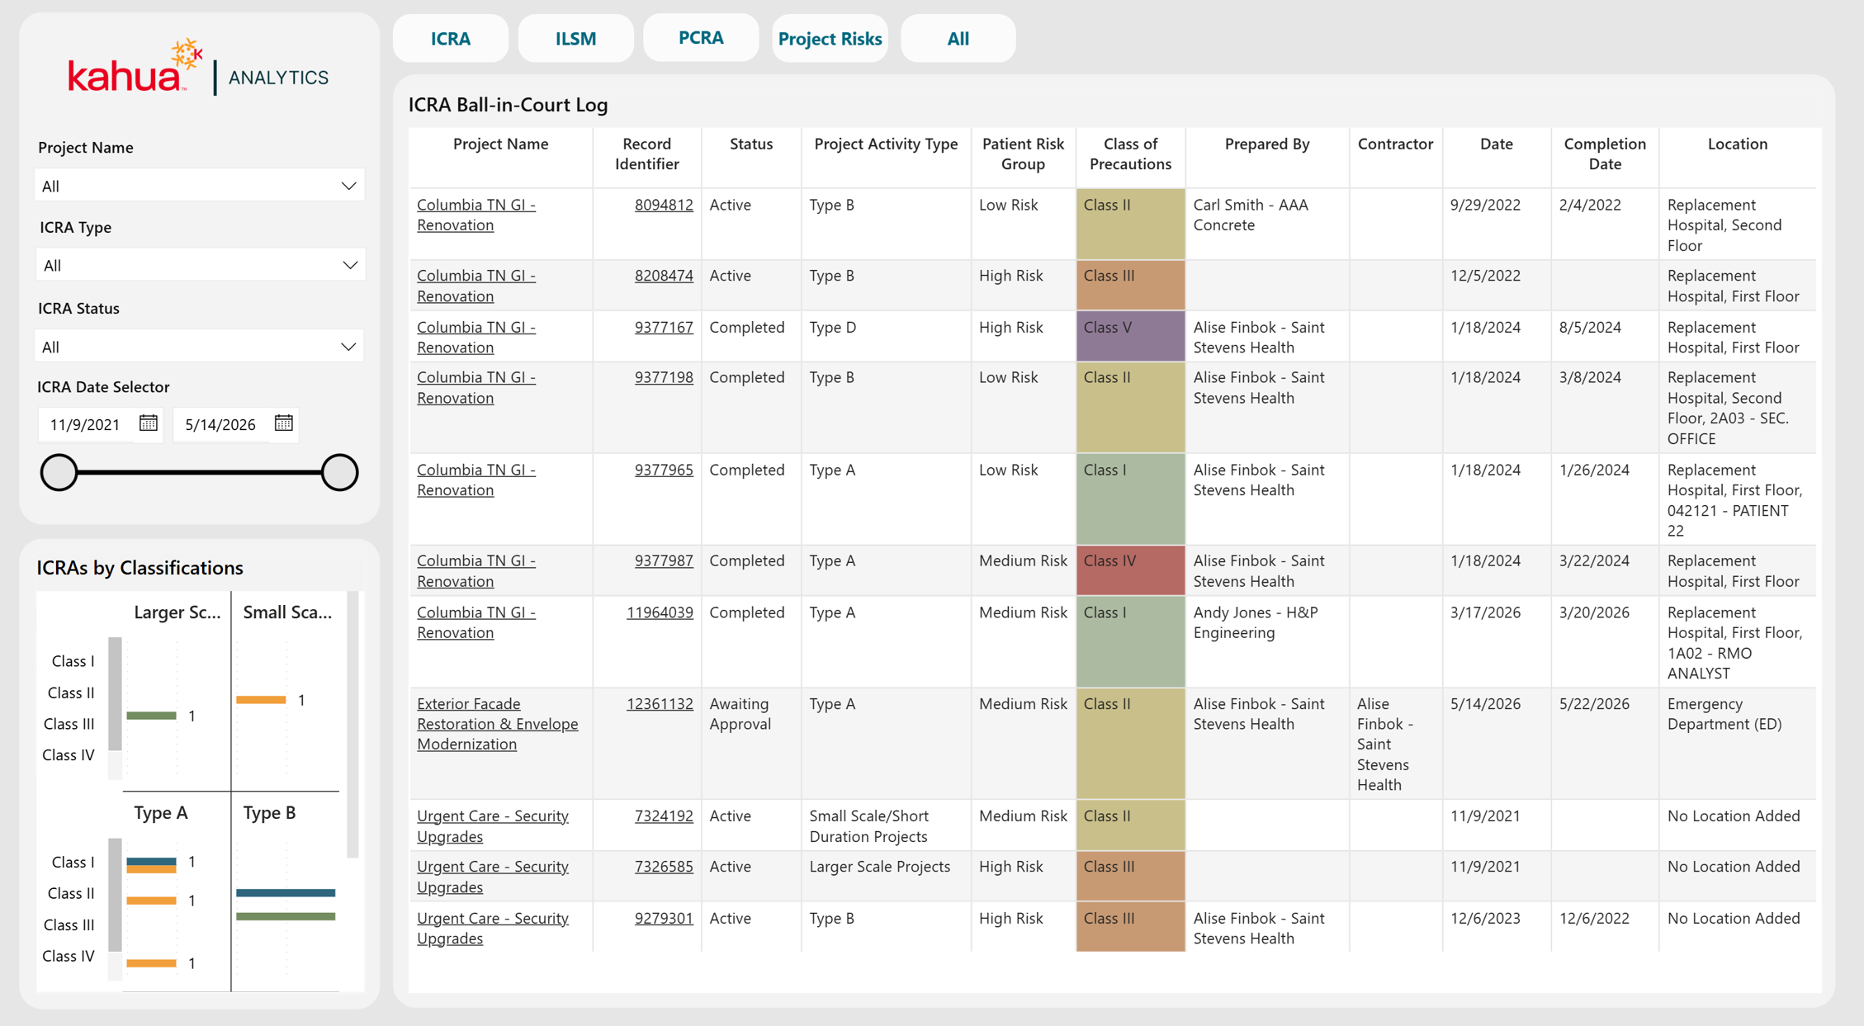Click the start date 11/9/2021 field

86,424
